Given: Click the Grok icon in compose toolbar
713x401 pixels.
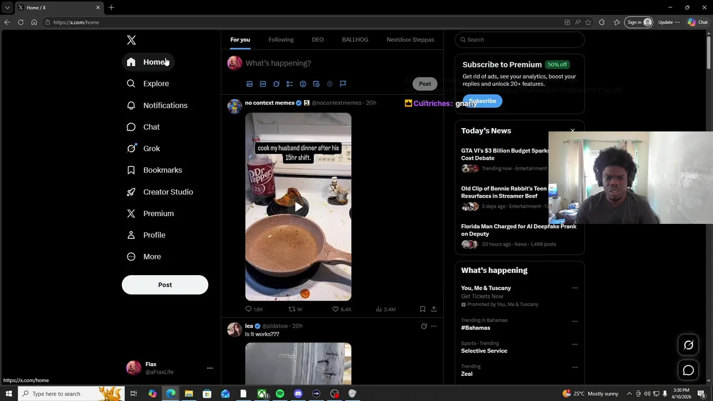Looking at the screenshot, I should pyautogui.click(x=276, y=84).
